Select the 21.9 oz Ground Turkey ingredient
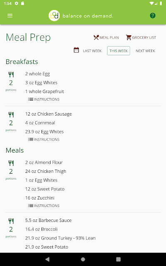This screenshot has width=166, height=266. click(60, 238)
